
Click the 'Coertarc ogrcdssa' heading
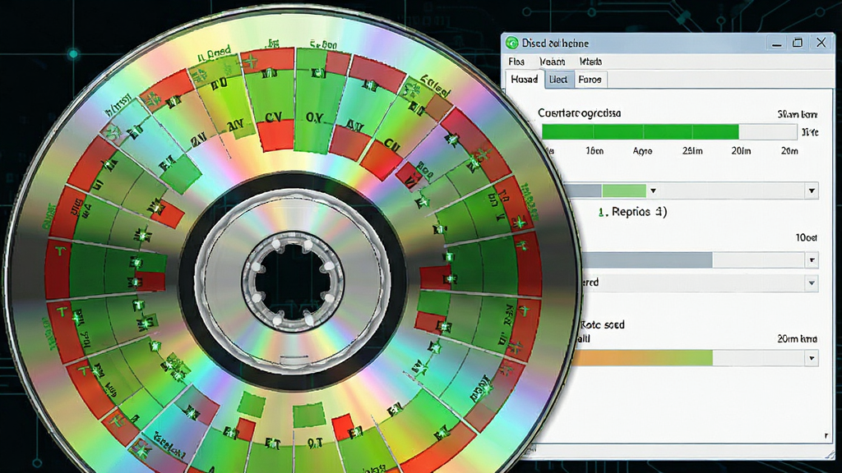point(580,113)
